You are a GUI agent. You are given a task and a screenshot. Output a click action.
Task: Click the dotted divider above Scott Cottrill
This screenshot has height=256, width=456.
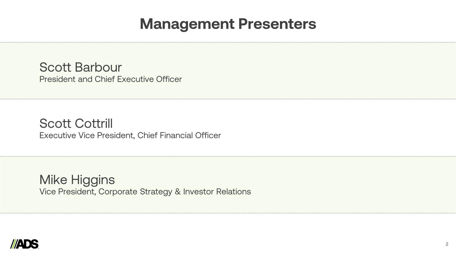click(x=228, y=99)
